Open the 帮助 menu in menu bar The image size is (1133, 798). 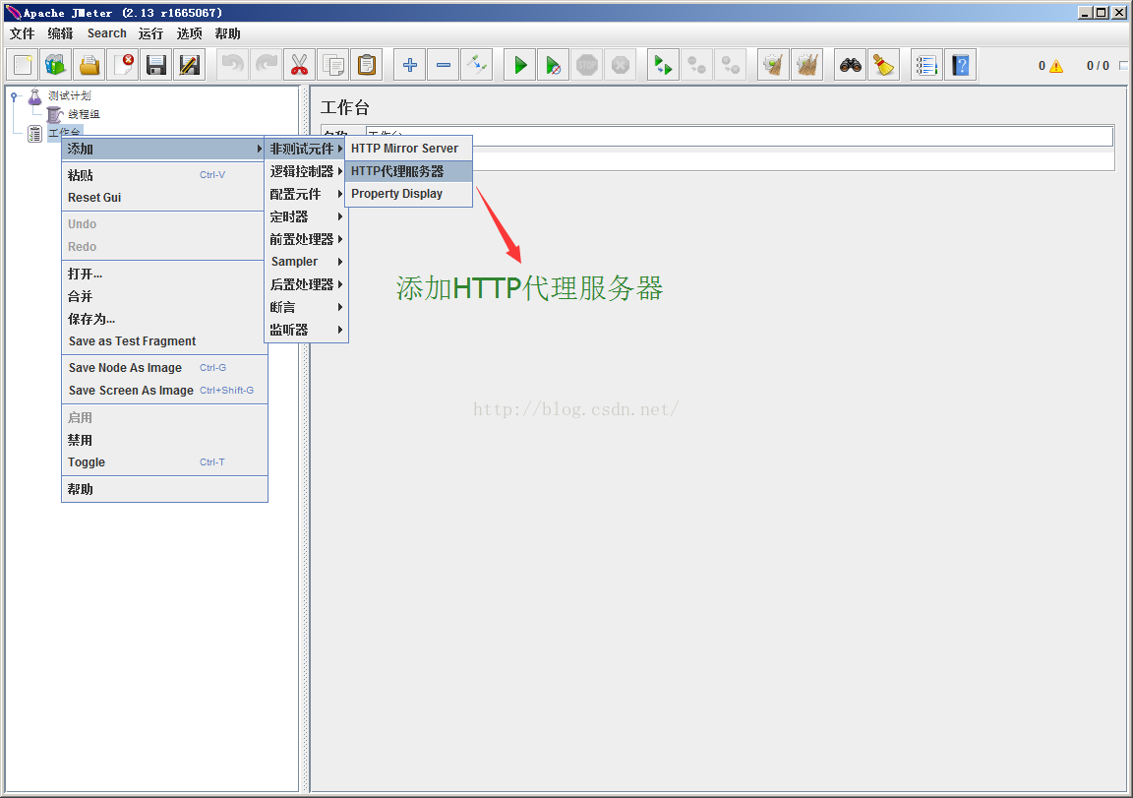coord(227,33)
